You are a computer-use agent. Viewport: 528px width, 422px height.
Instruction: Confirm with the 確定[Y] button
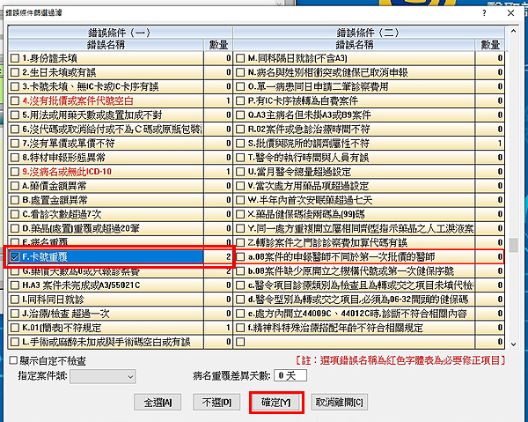pyautogui.click(x=276, y=402)
